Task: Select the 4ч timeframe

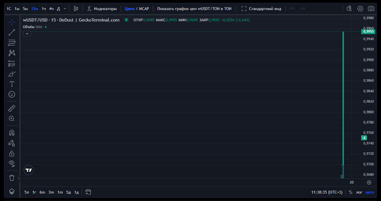Action: pyautogui.click(x=51, y=9)
